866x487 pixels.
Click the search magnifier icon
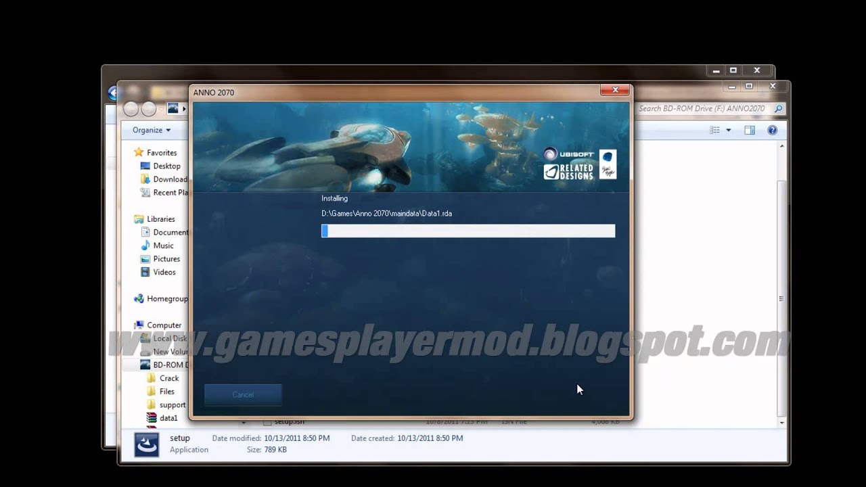click(x=778, y=108)
